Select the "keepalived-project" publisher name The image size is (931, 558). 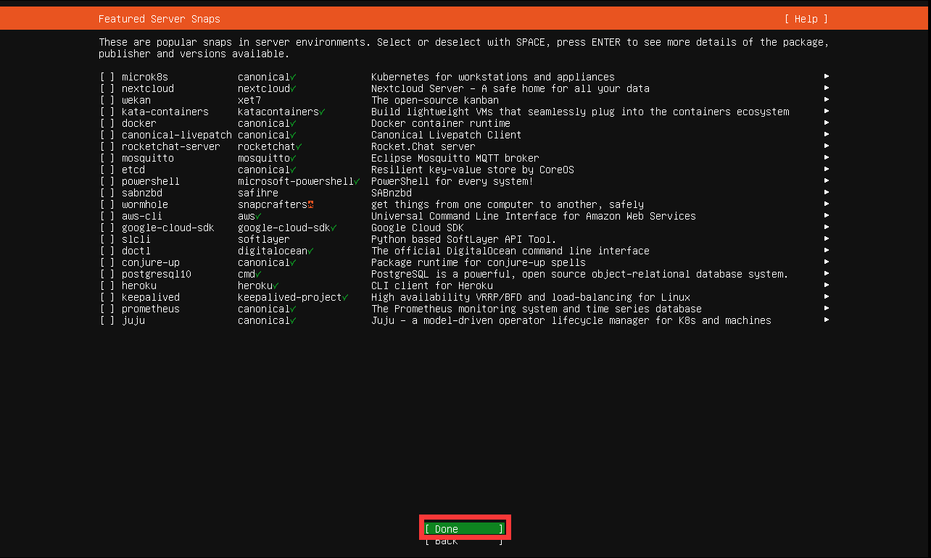click(x=290, y=297)
